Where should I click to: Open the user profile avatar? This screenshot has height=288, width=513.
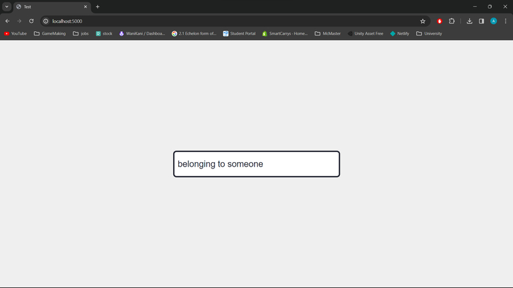click(x=493, y=21)
